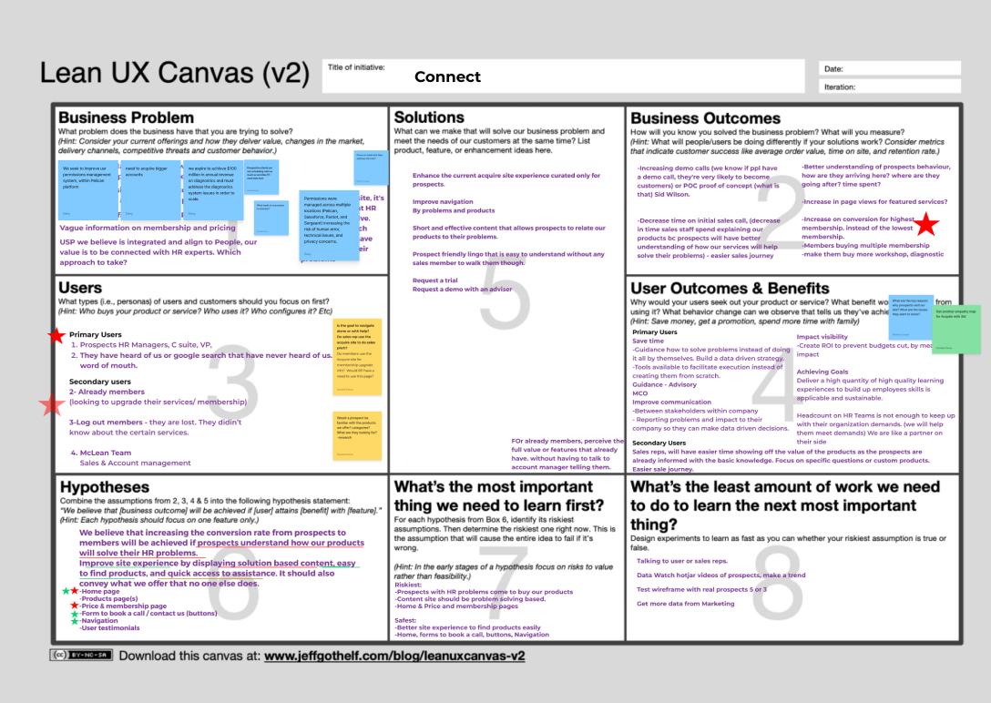Click the red star beside Primary Users
Screen dimensions: 991x703
click(56, 335)
